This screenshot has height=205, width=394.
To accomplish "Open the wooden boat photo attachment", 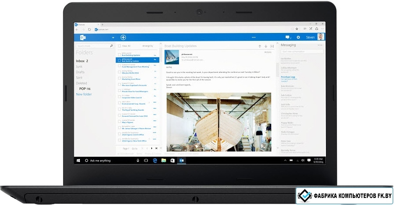I will click(219, 122).
